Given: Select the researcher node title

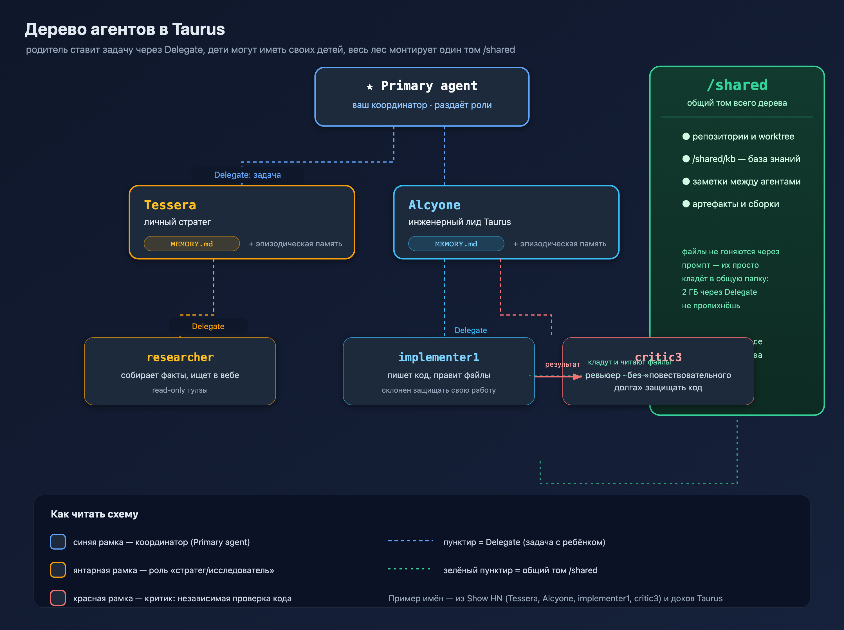Looking at the screenshot, I should click(180, 357).
